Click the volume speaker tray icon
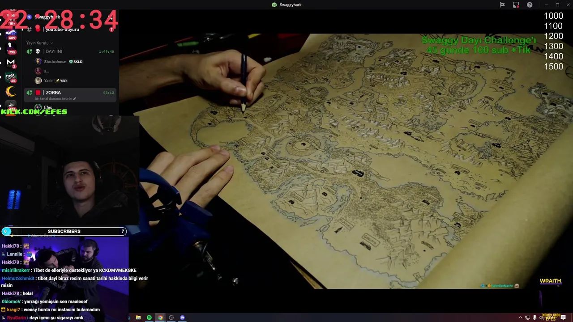The height and width of the screenshot is (322, 573). [x=541, y=318]
